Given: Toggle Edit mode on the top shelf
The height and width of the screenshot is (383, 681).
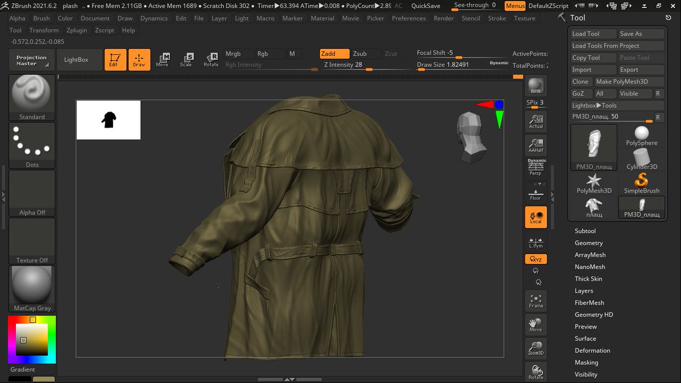Looking at the screenshot, I should click(115, 59).
